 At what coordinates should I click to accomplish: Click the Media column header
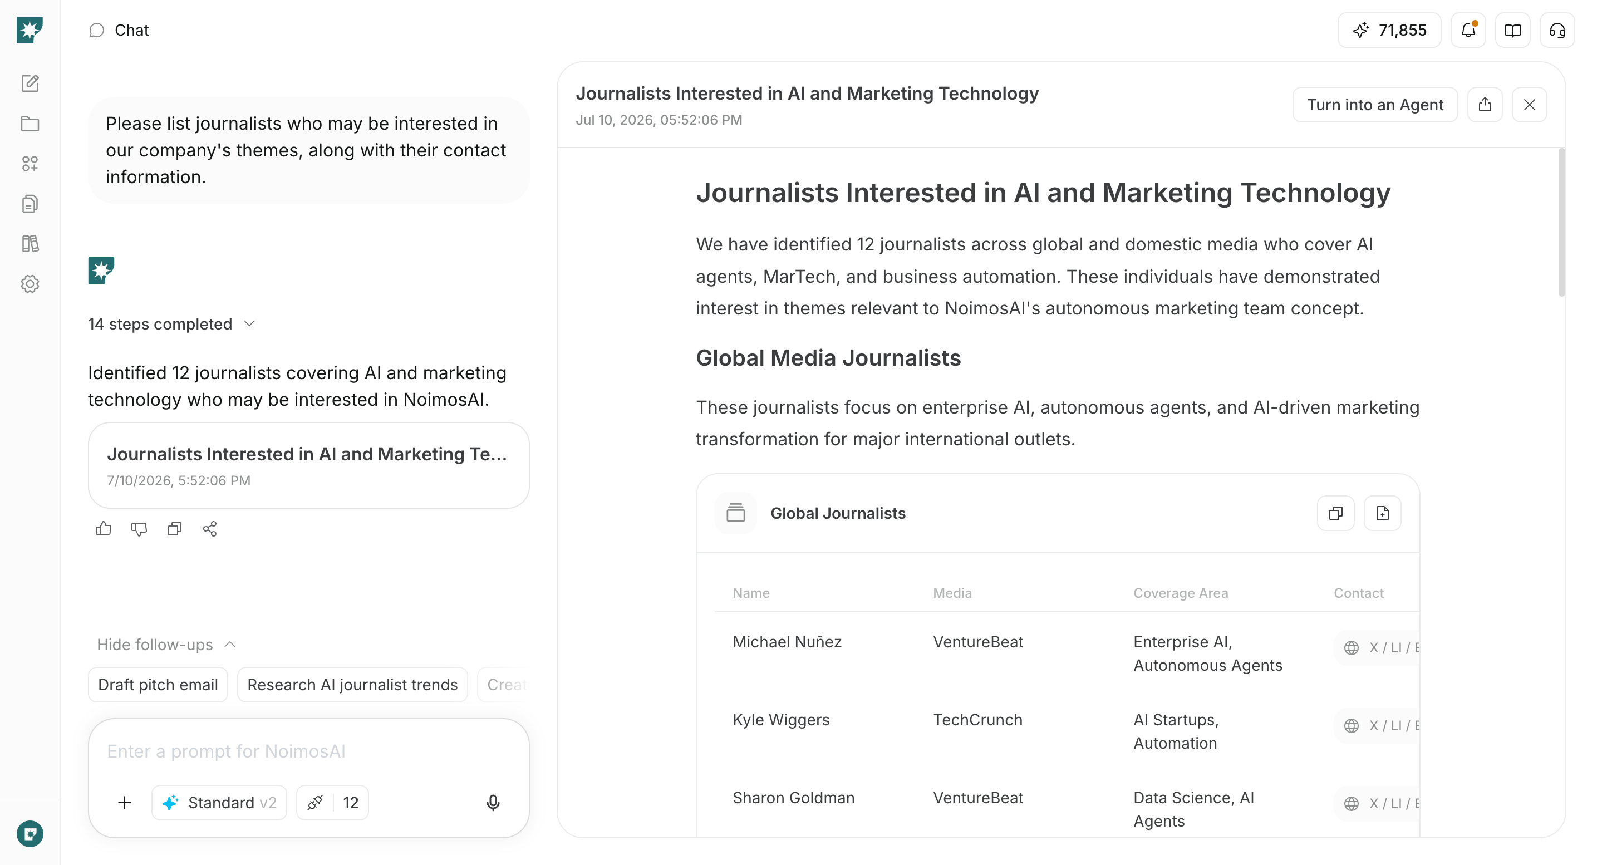952,593
